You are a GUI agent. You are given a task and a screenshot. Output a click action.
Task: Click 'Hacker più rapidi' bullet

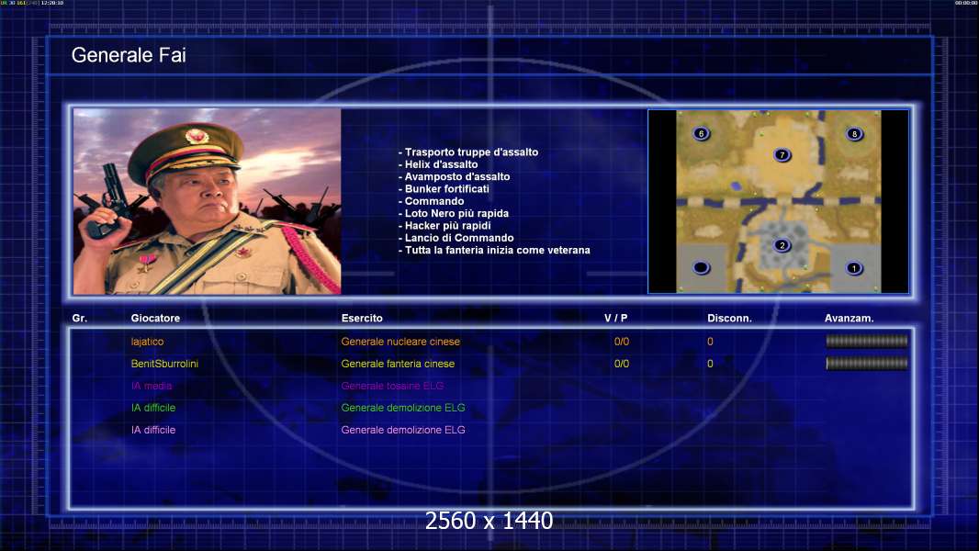click(444, 225)
